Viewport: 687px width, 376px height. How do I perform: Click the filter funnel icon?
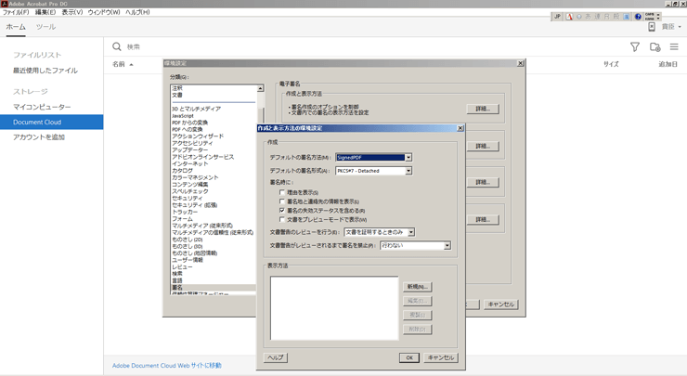click(635, 46)
